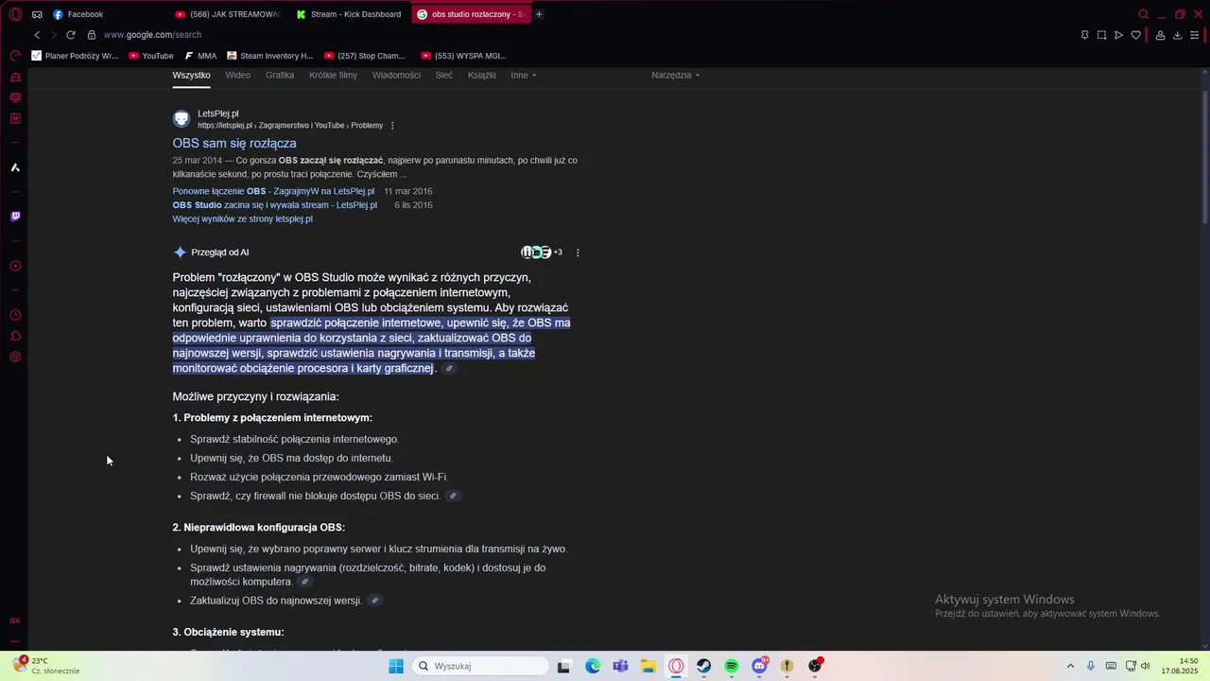The height and width of the screenshot is (681, 1210).
Task: Open volume speaker icon in system tray
Action: click(1146, 666)
